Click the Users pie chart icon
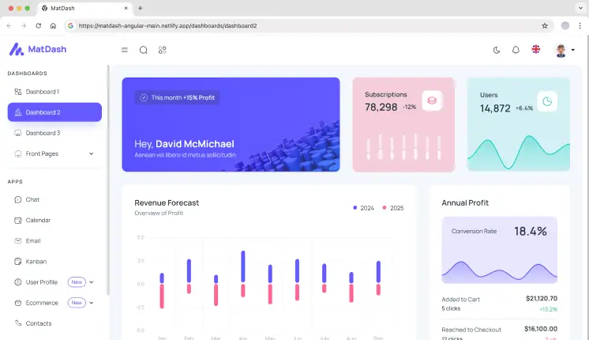This screenshot has width=589, height=340. 547,101
